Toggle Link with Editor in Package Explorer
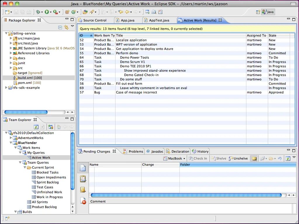Viewport: 299px width, 224px height. (x=66, y=27)
